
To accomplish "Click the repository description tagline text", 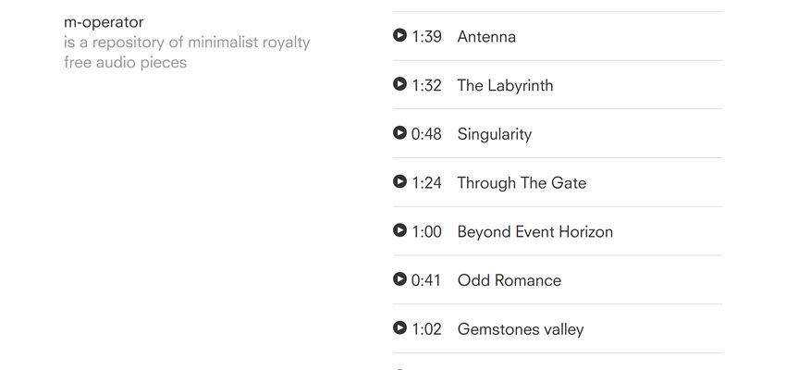I will pos(187,53).
